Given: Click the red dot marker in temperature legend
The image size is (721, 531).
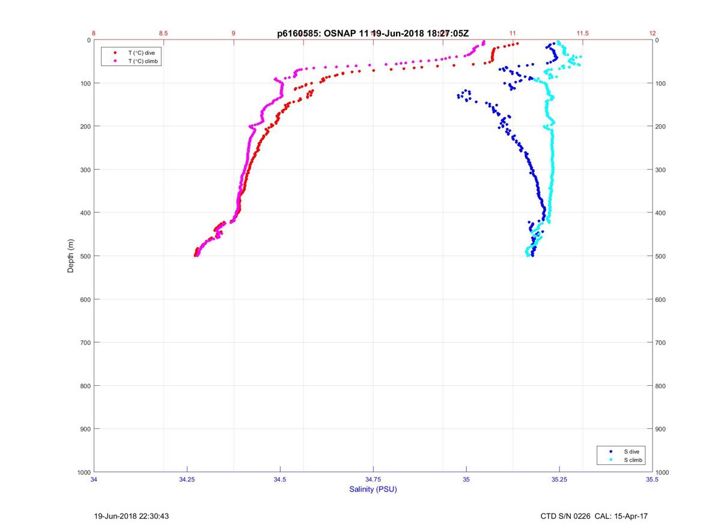Looking at the screenshot, I should click(115, 53).
